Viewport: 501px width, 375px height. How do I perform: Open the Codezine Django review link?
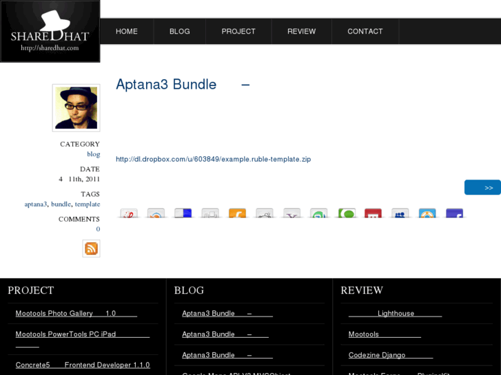(x=391, y=355)
